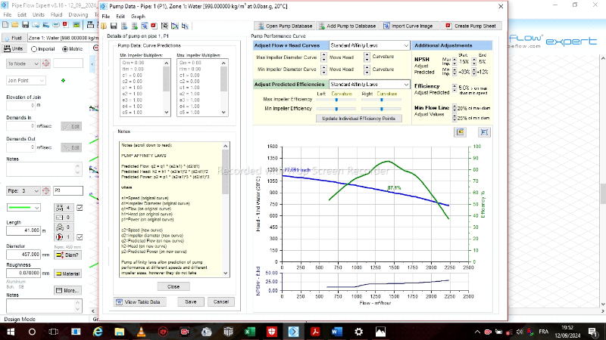606x340 pixels.
Task: Select the Metric units radio button
Action: pos(66,48)
